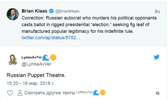Click 'Смотреть другие твиты' link
The image size is (168, 100).
click(50, 93)
